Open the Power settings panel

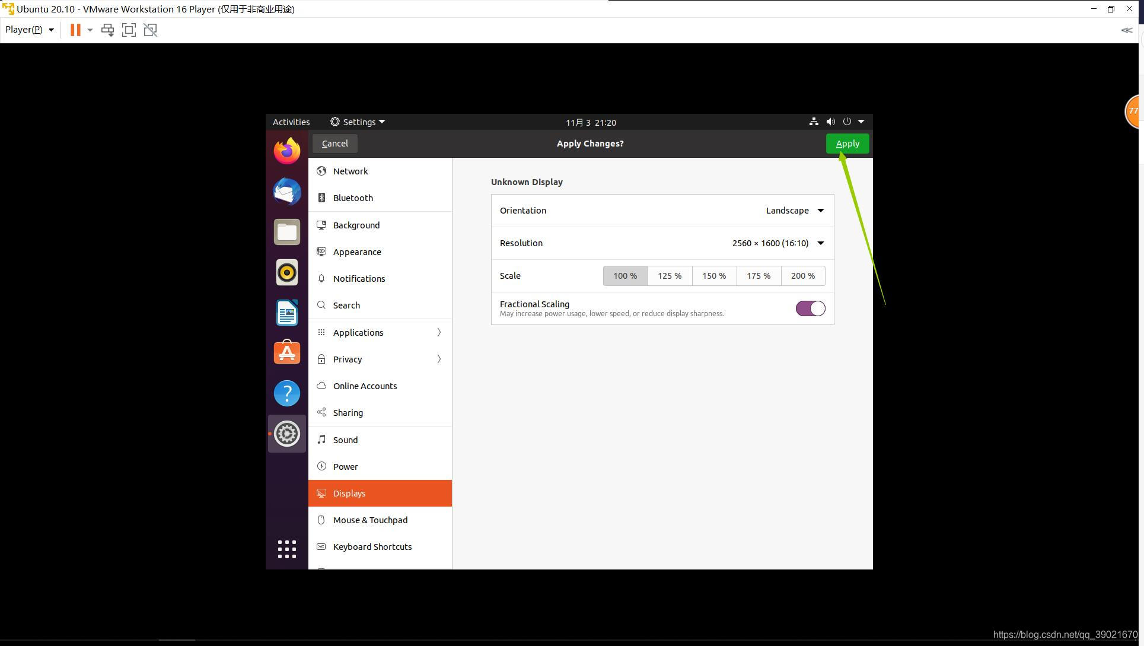(x=380, y=466)
